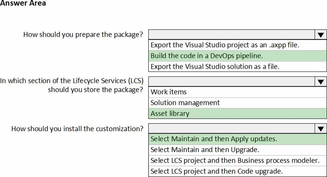Click the 'How should you prepare the package?' label

click(x=83, y=34)
